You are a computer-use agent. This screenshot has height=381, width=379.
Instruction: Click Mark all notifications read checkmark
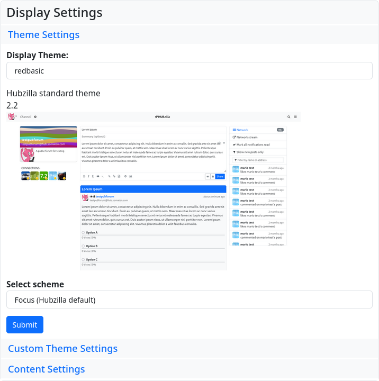point(234,144)
